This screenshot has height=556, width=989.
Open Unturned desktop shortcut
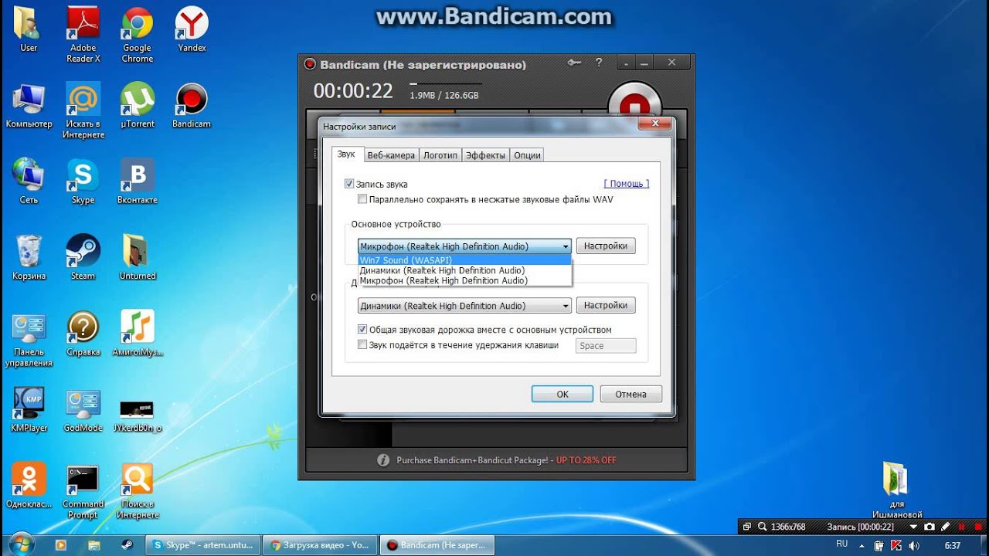[138, 258]
